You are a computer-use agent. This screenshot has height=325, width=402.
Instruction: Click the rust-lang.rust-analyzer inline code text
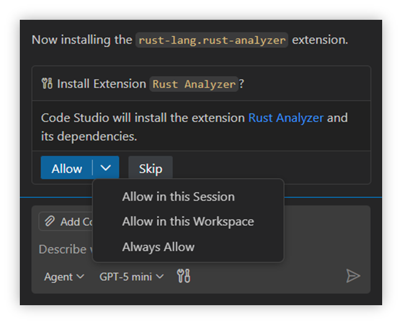(x=212, y=40)
